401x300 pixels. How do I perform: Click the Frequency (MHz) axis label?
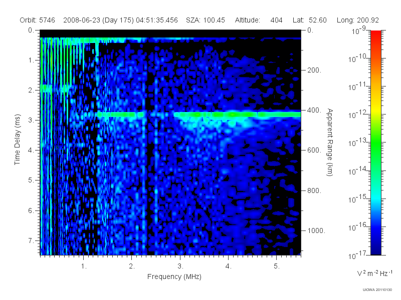(174, 276)
